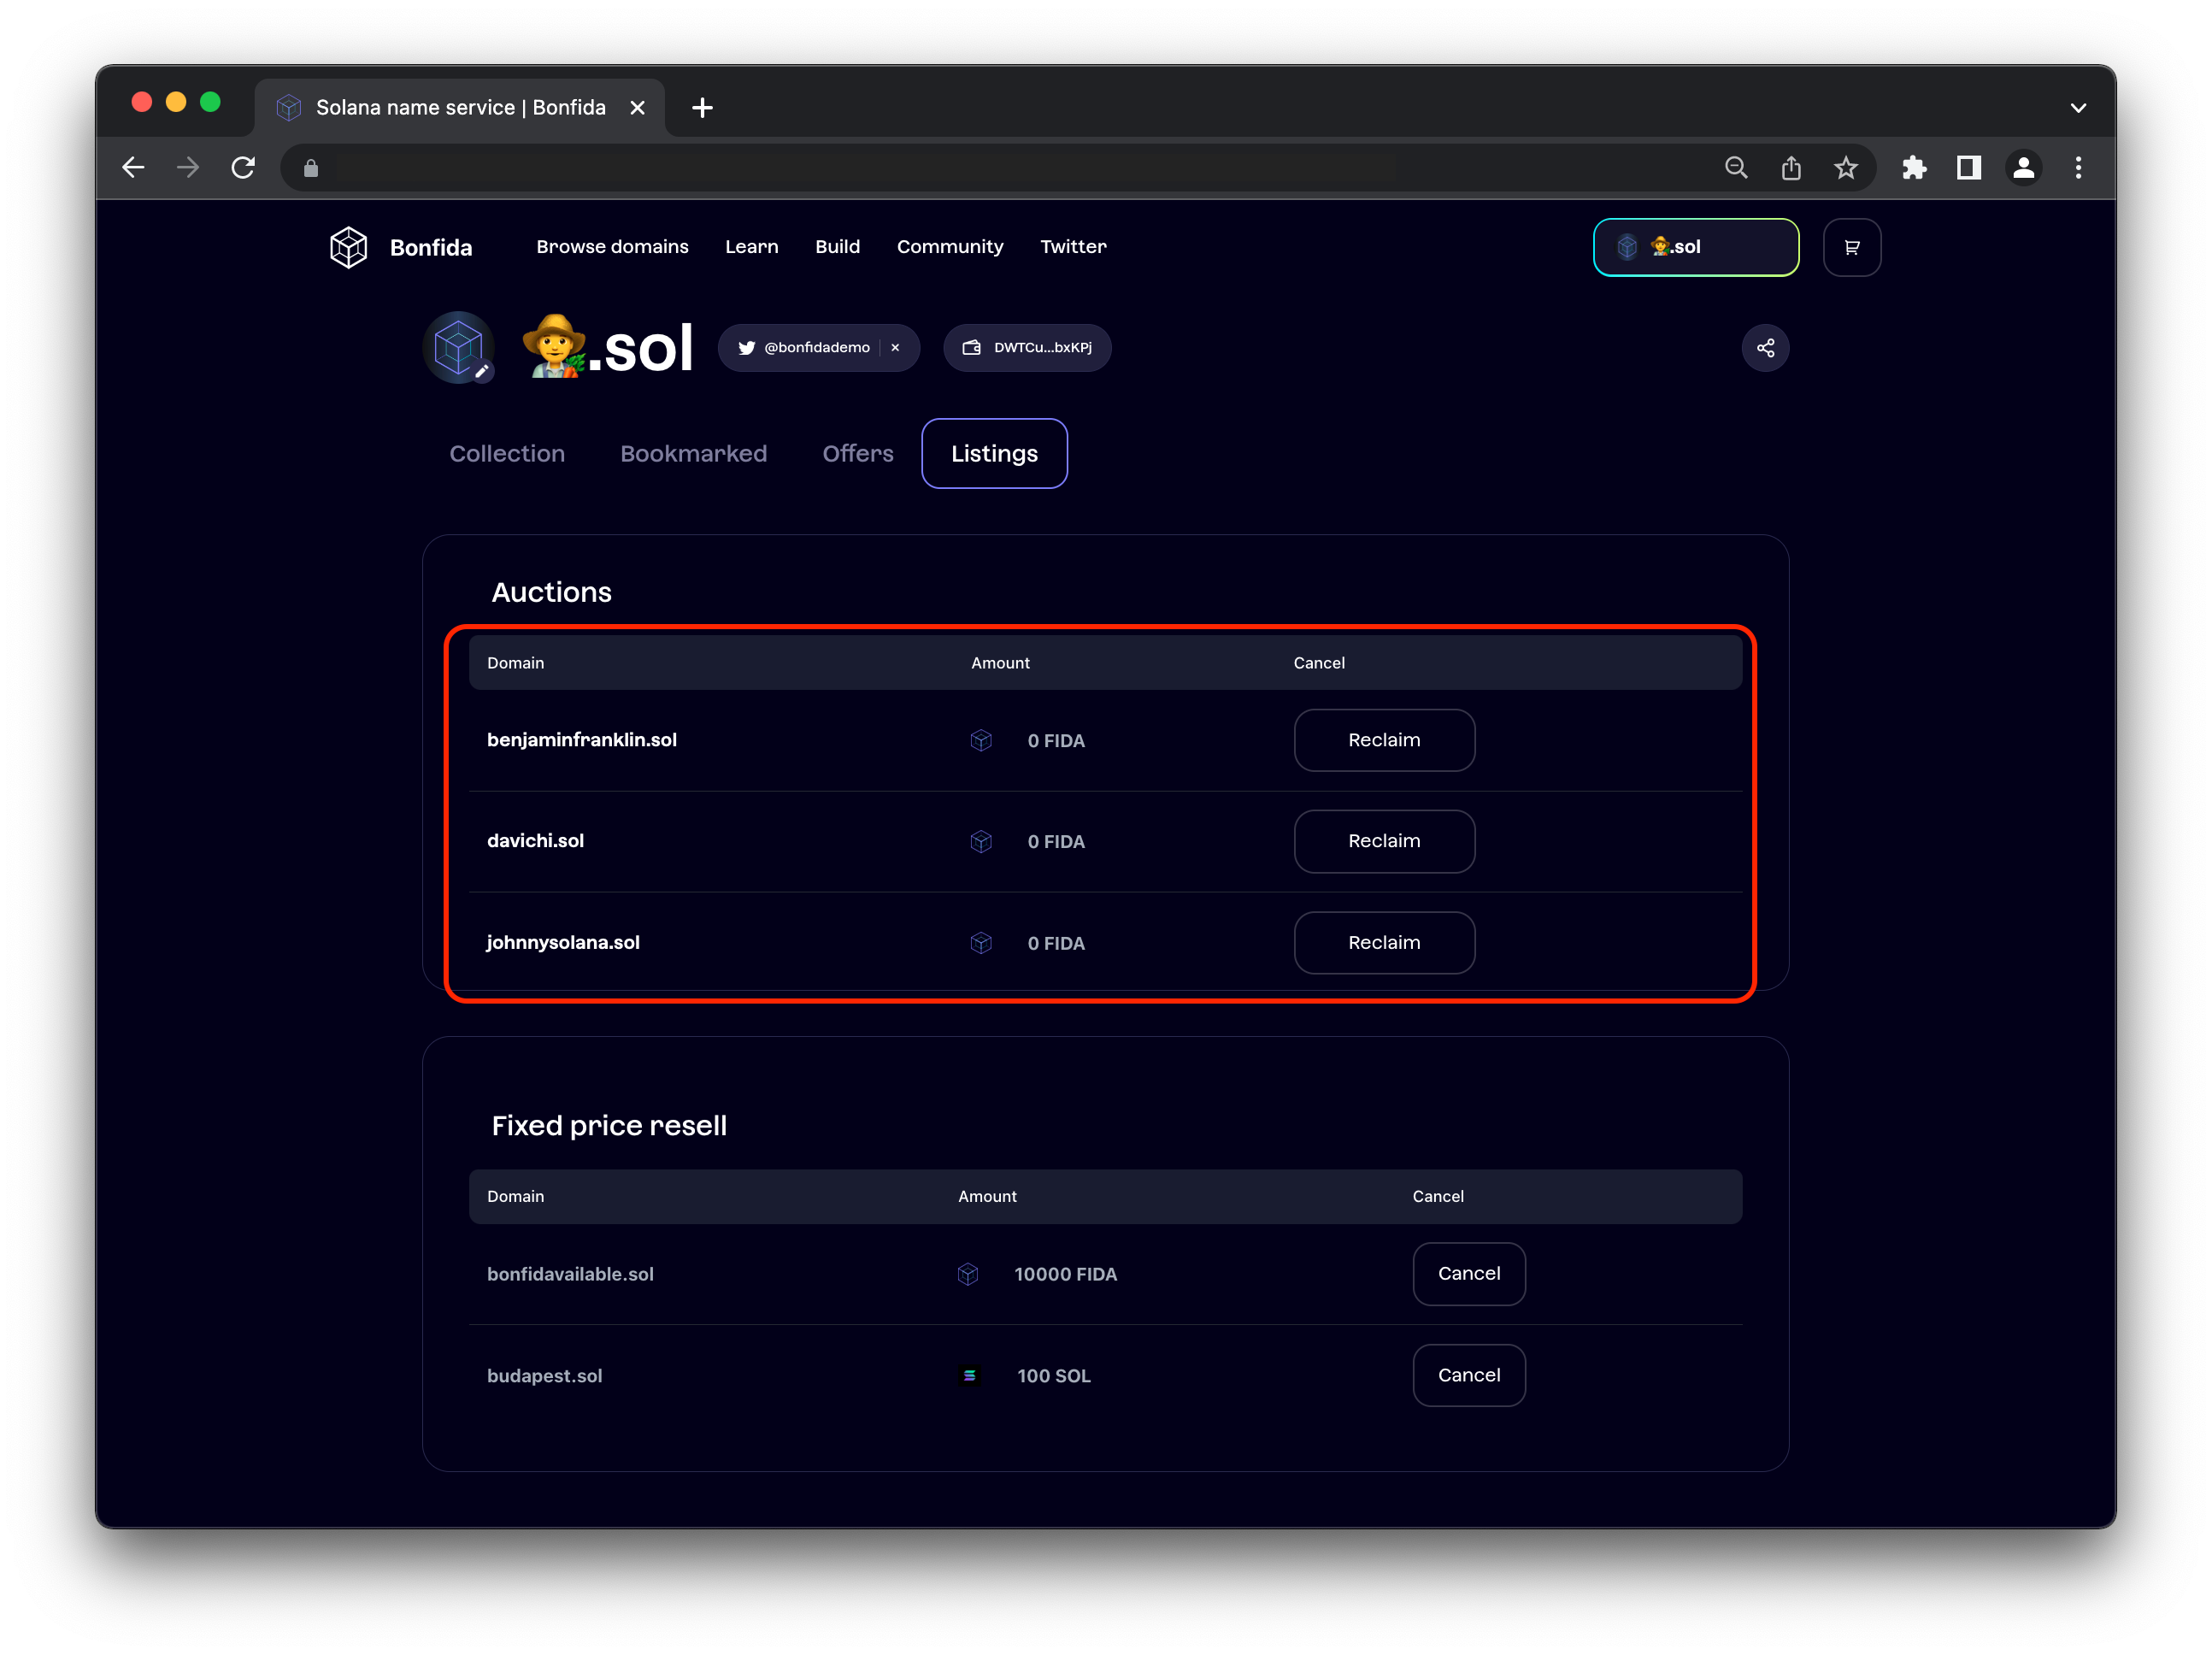This screenshot has width=2212, height=1655.
Task: Reclaim davichi.sol
Action: (x=1384, y=841)
